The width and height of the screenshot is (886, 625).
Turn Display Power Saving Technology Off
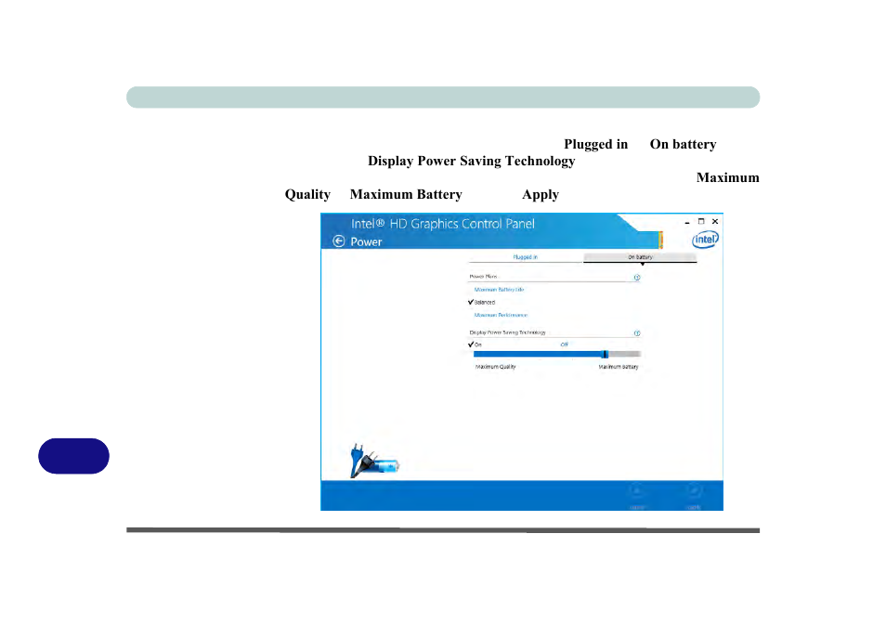(x=564, y=345)
